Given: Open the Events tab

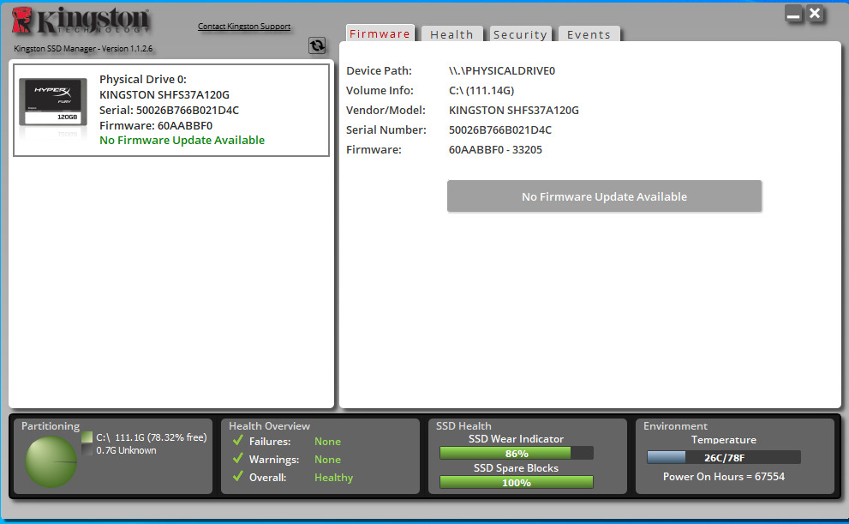Looking at the screenshot, I should point(589,34).
